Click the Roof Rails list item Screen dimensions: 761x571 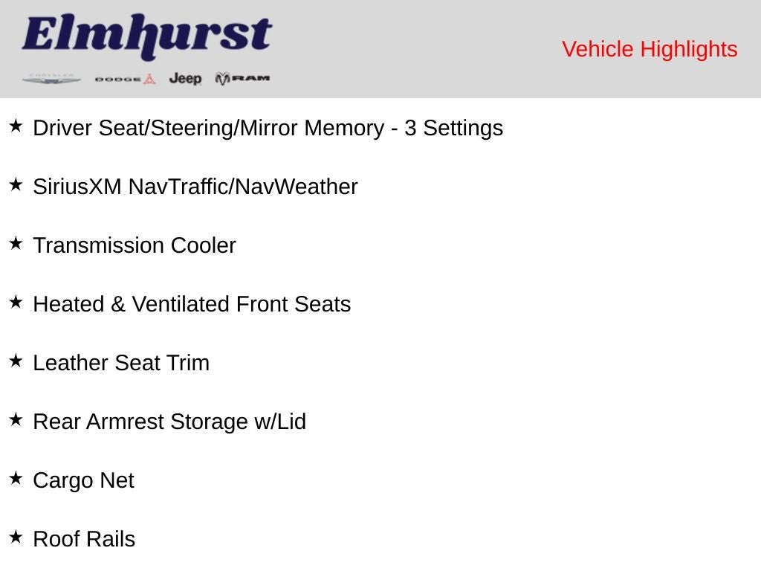click(84, 539)
